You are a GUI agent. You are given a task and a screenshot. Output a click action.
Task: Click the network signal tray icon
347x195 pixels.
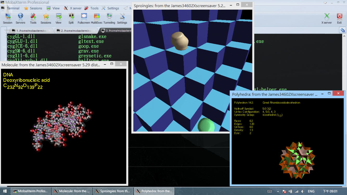pyautogui.click(x=296, y=191)
